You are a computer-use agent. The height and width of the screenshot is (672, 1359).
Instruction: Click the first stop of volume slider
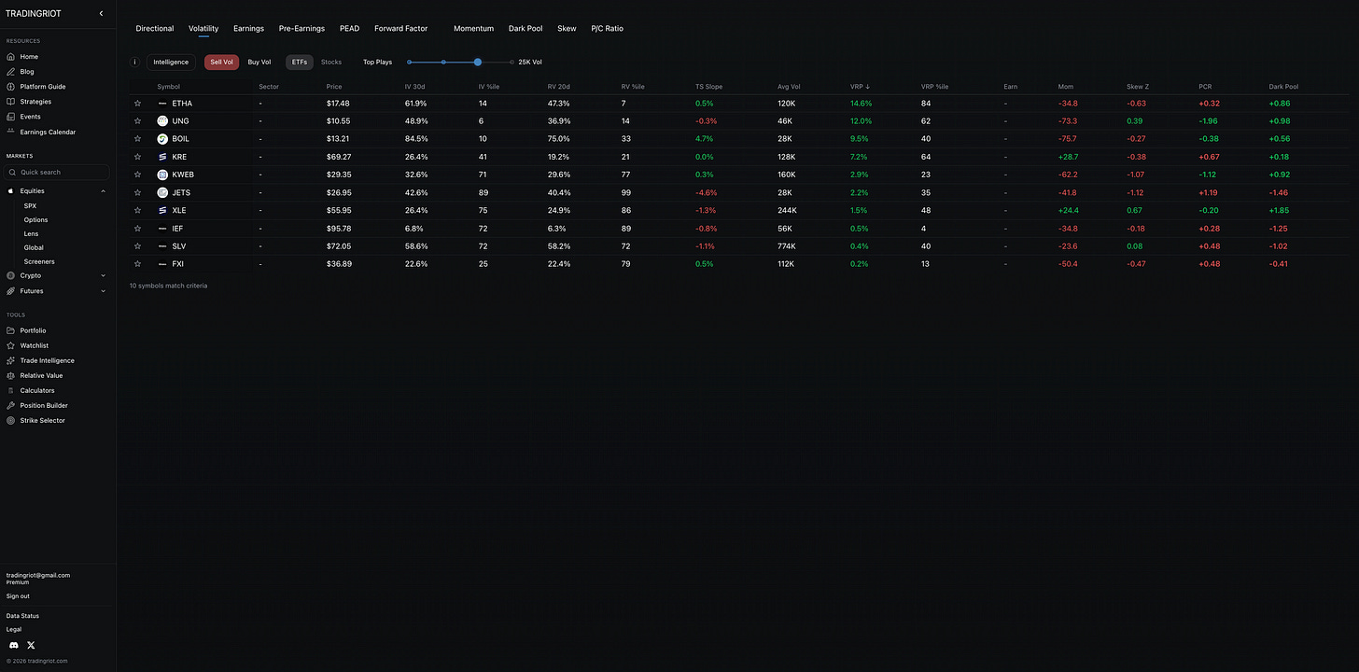tap(409, 62)
